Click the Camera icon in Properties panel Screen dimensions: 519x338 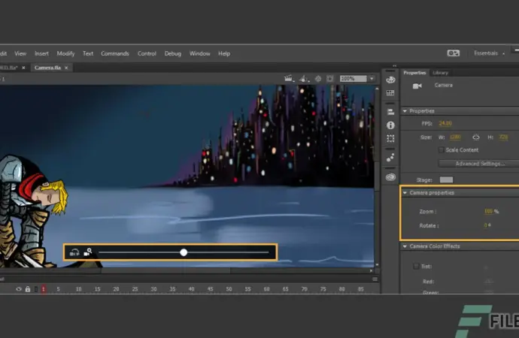[417, 86]
